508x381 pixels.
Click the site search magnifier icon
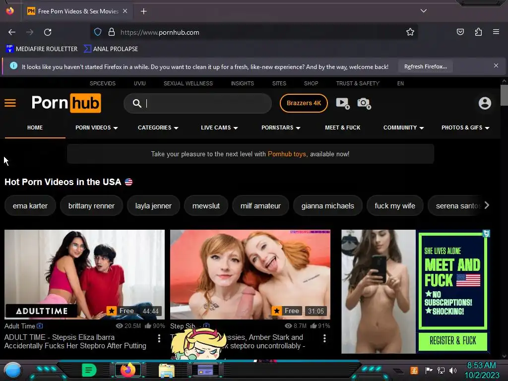pyautogui.click(x=137, y=103)
